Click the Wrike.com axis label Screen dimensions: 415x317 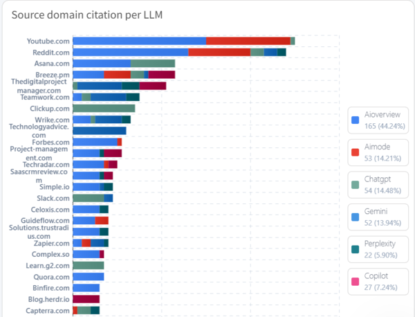point(52,120)
